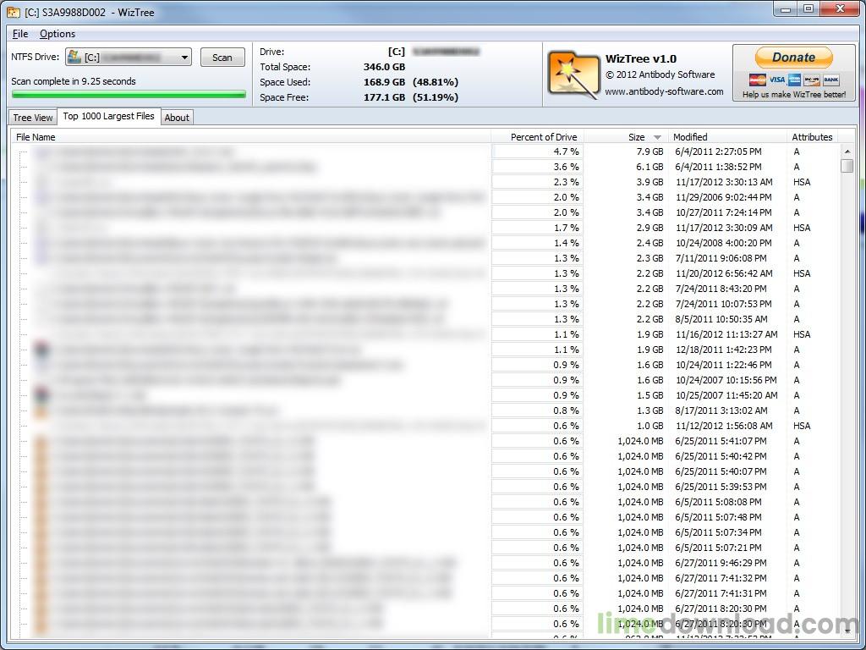Open the File menu
Image resolution: width=866 pixels, height=650 pixels.
tap(20, 34)
